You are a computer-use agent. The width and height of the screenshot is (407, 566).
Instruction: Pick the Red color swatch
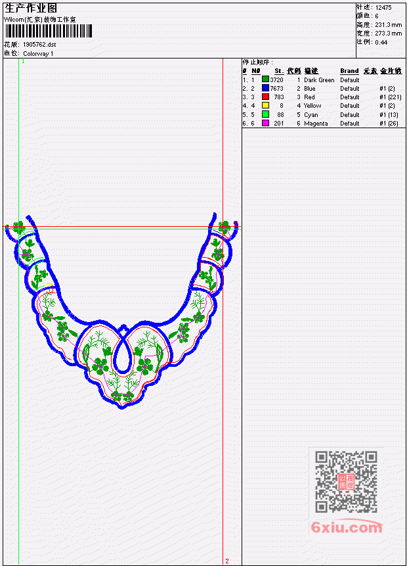click(x=265, y=97)
